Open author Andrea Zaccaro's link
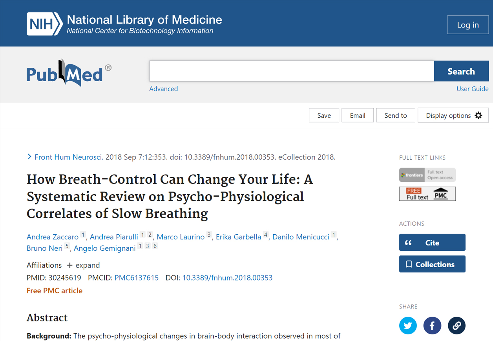Image resolution: width=493 pixels, height=341 pixels. (x=53, y=237)
